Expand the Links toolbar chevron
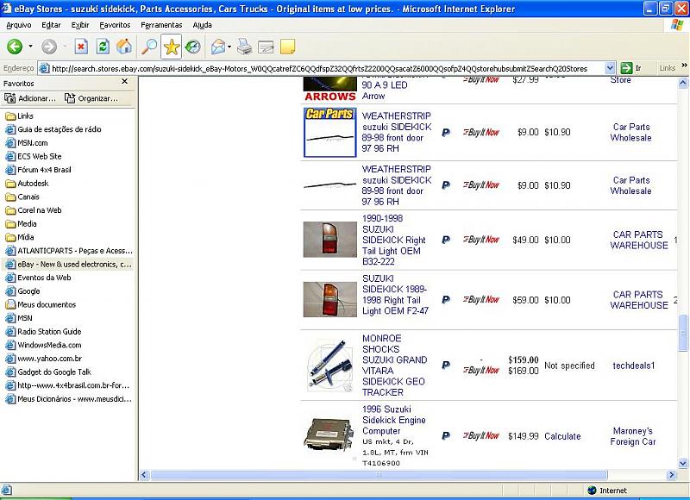The height and width of the screenshot is (500, 690). pyautogui.click(x=684, y=66)
